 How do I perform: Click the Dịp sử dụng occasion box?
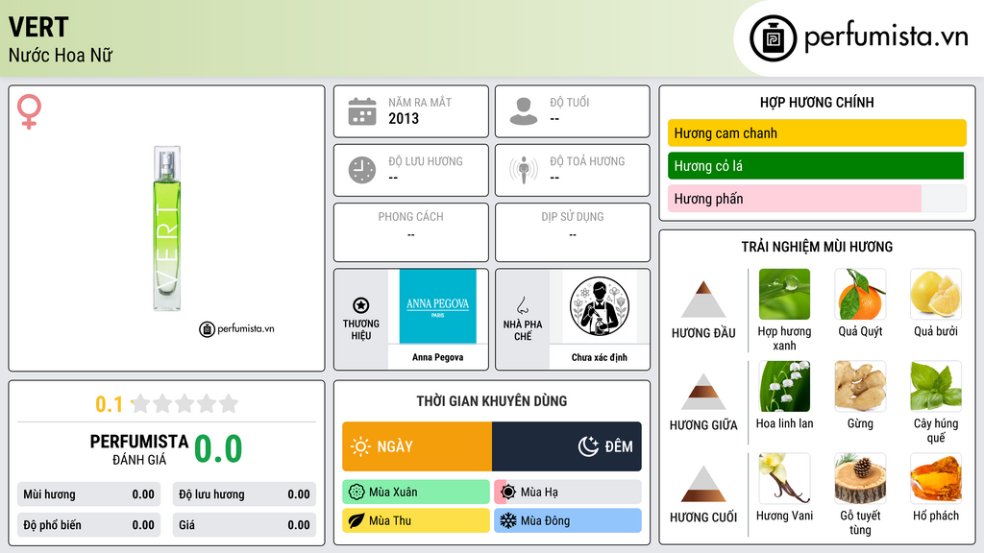click(573, 232)
